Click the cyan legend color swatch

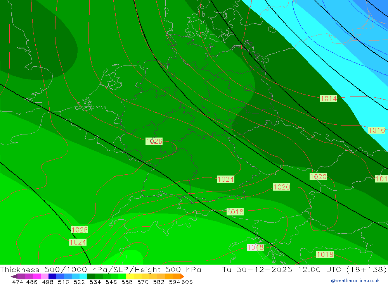click(83, 276)
